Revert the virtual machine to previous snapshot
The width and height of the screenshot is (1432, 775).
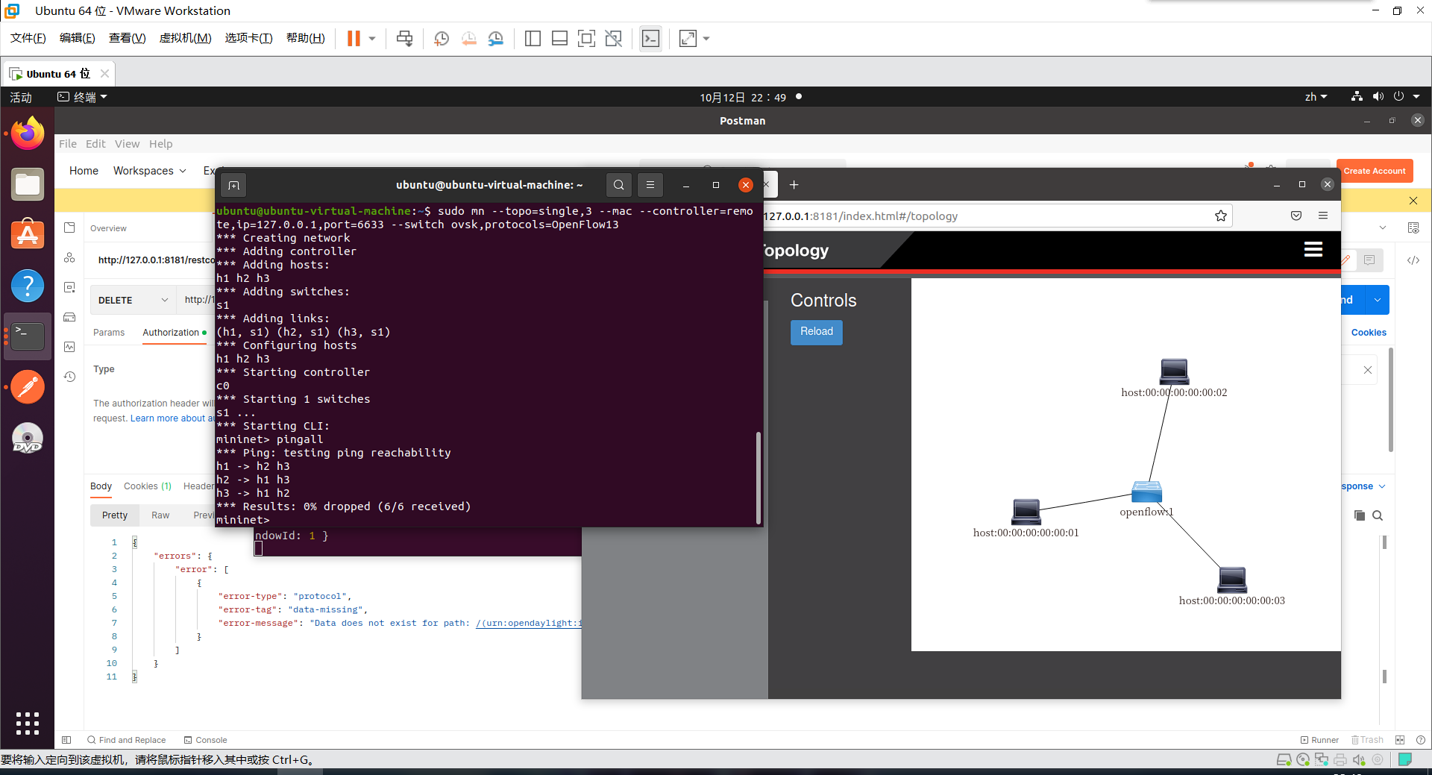coord(469,39)
